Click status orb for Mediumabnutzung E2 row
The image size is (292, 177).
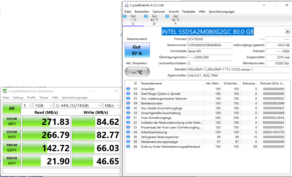pyautogui.click(x=128, y=123)
